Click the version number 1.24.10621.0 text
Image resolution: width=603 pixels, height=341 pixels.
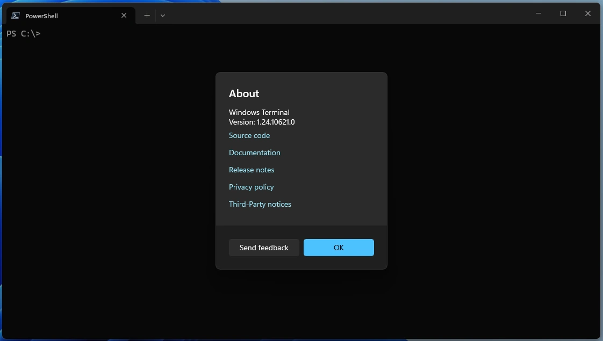tap(275, 122)
